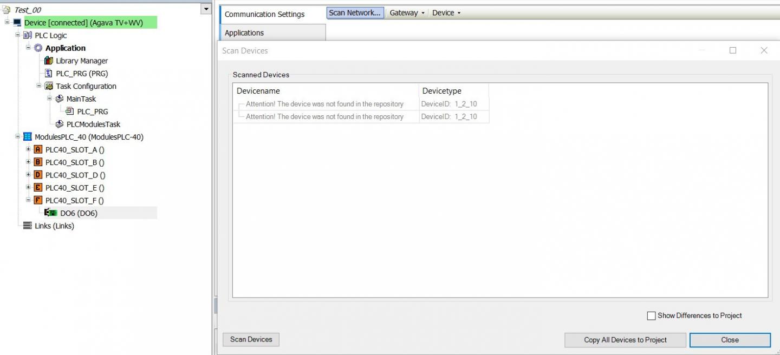Enable Show Differences to Project checkbox
The height and width of the screenshot is (355, 780).
pos(651,315)
